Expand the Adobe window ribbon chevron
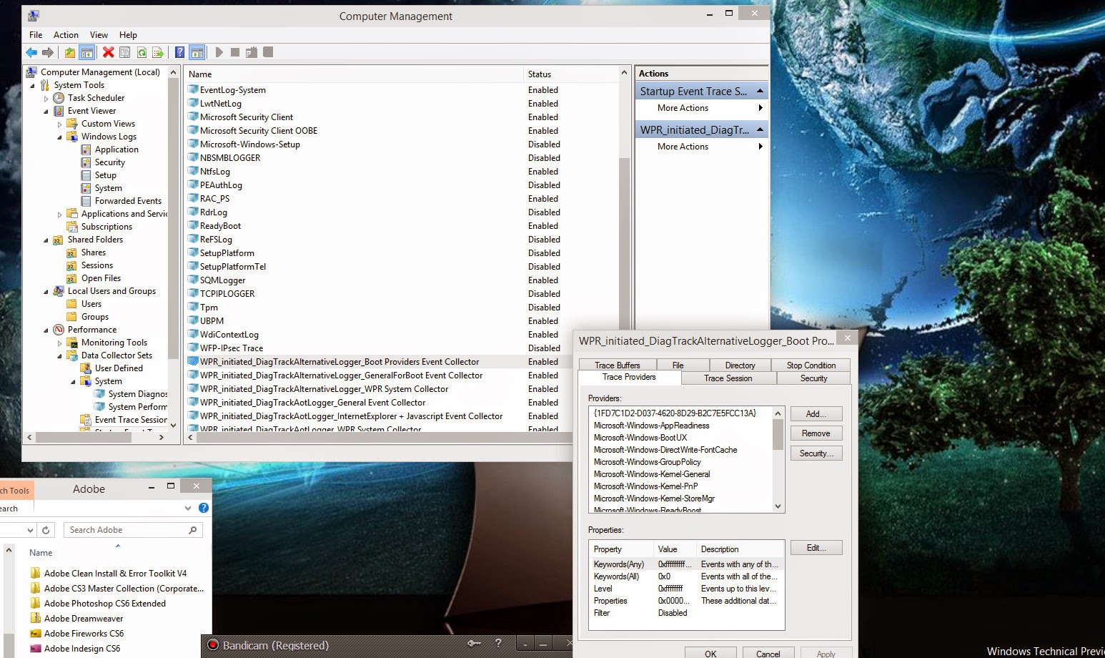Screen dimensions: 1105x658 tap(187, 508)
